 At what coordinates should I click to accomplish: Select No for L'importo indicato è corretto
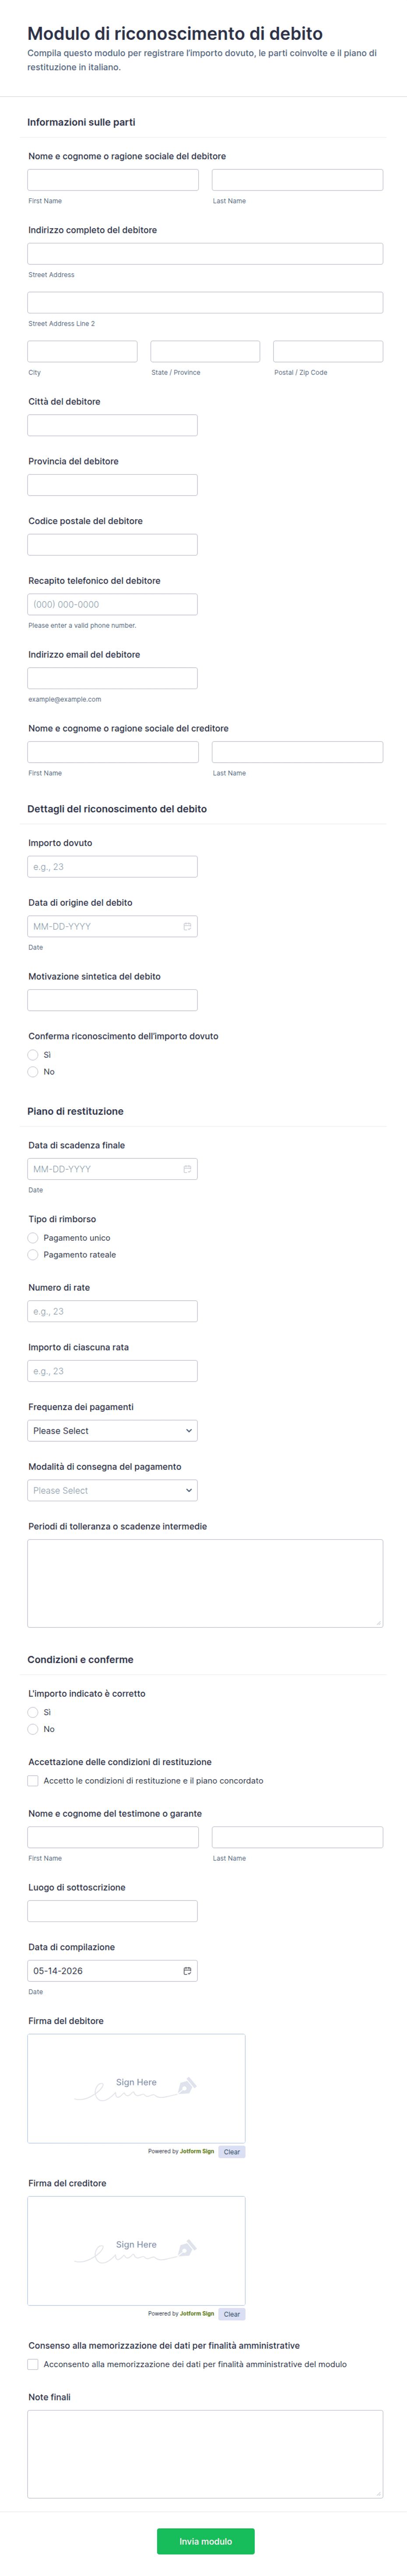pos(33,1729)
